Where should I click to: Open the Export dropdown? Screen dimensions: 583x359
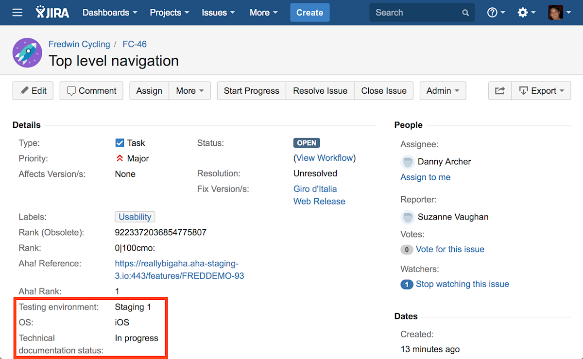(x=542, y=91)
